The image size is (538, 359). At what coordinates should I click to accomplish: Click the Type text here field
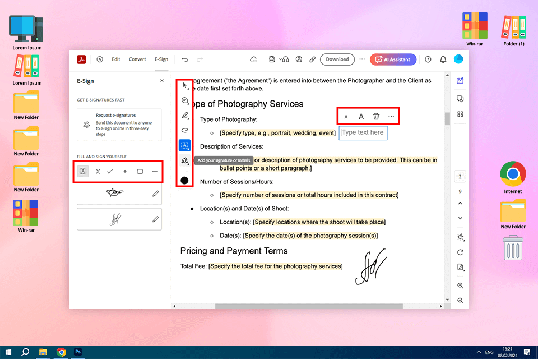click(x=363, y=132)
